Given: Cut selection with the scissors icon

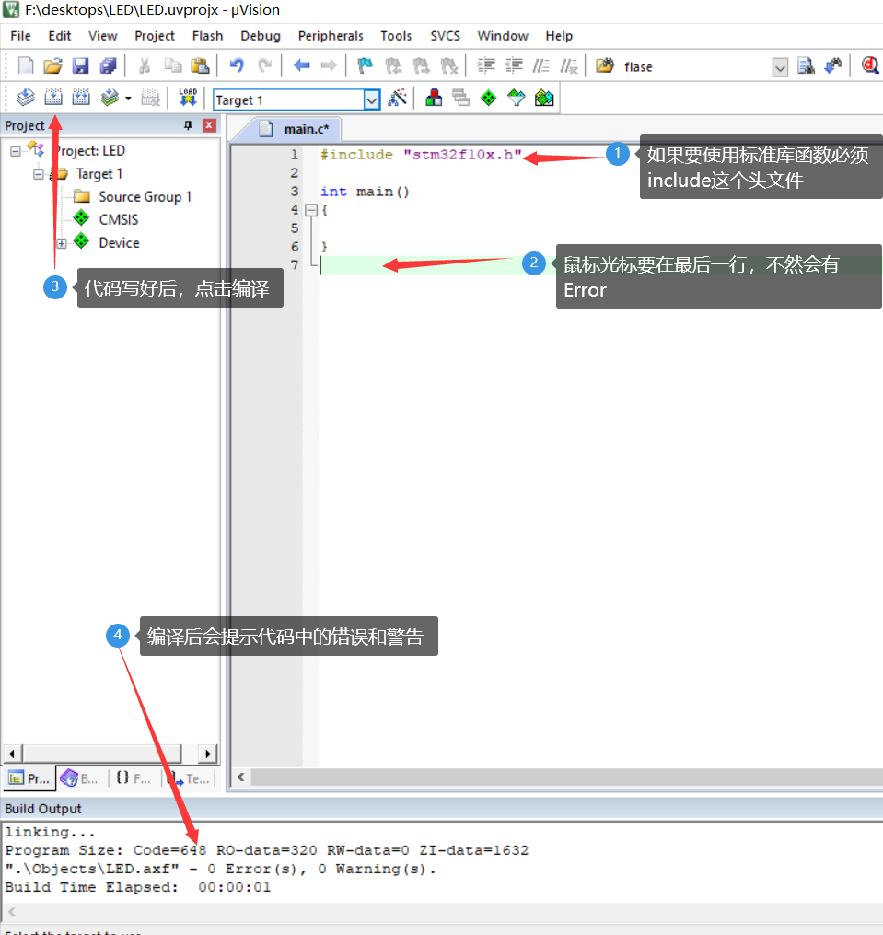Looking at the screenshot, I should click(145, 65).
